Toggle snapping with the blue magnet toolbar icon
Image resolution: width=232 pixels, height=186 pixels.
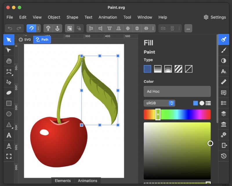(31, 28)
